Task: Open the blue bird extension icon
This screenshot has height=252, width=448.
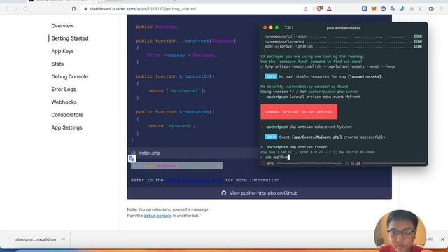Action: pos(402,9)
